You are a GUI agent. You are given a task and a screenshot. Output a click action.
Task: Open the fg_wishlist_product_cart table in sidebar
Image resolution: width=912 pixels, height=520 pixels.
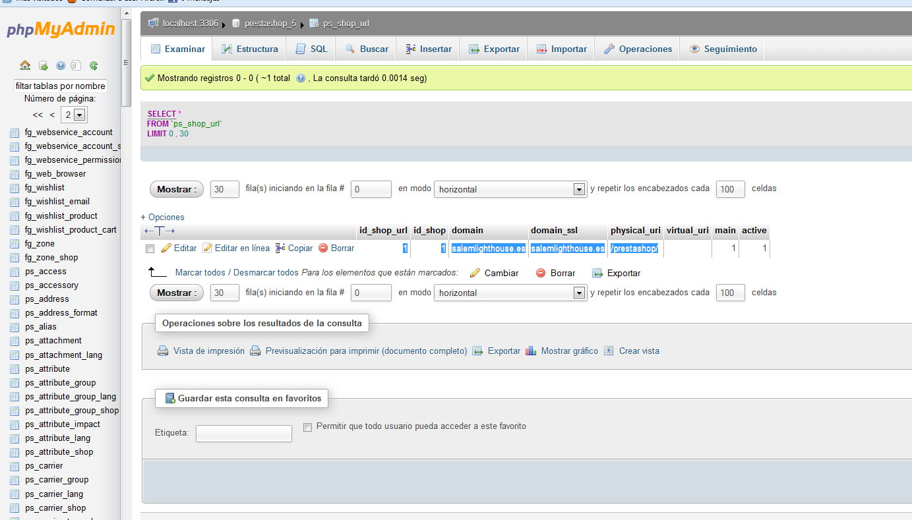(x=71, y=230)
